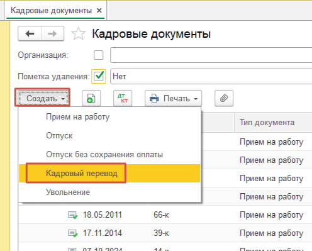This screenshot has height=251, width=312.
Task: Select date cell 17.11.2014
Action: click(103, 233)
